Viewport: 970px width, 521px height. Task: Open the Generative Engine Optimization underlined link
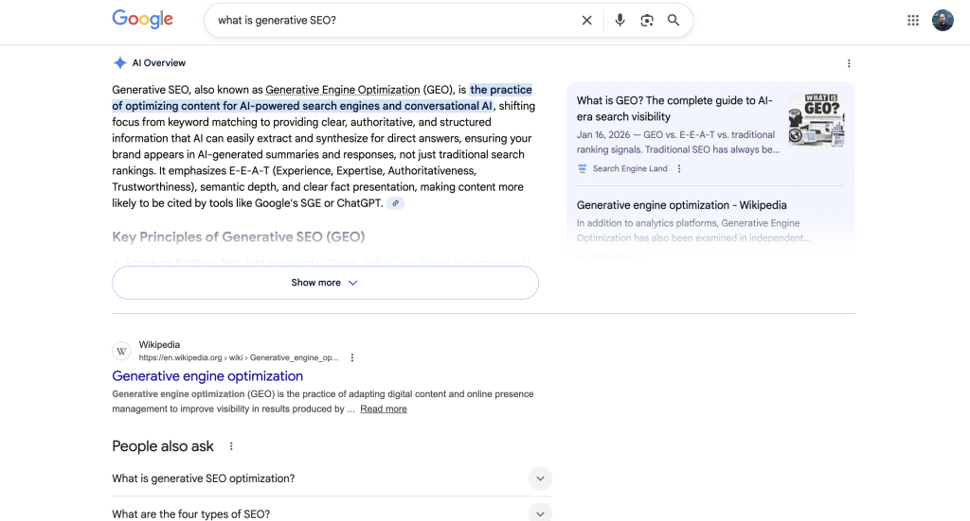tap(343, 90)
